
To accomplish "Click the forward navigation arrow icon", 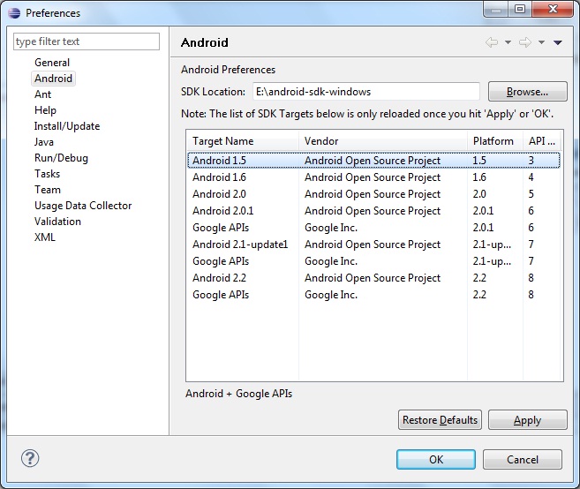I will tap(525, 42).
